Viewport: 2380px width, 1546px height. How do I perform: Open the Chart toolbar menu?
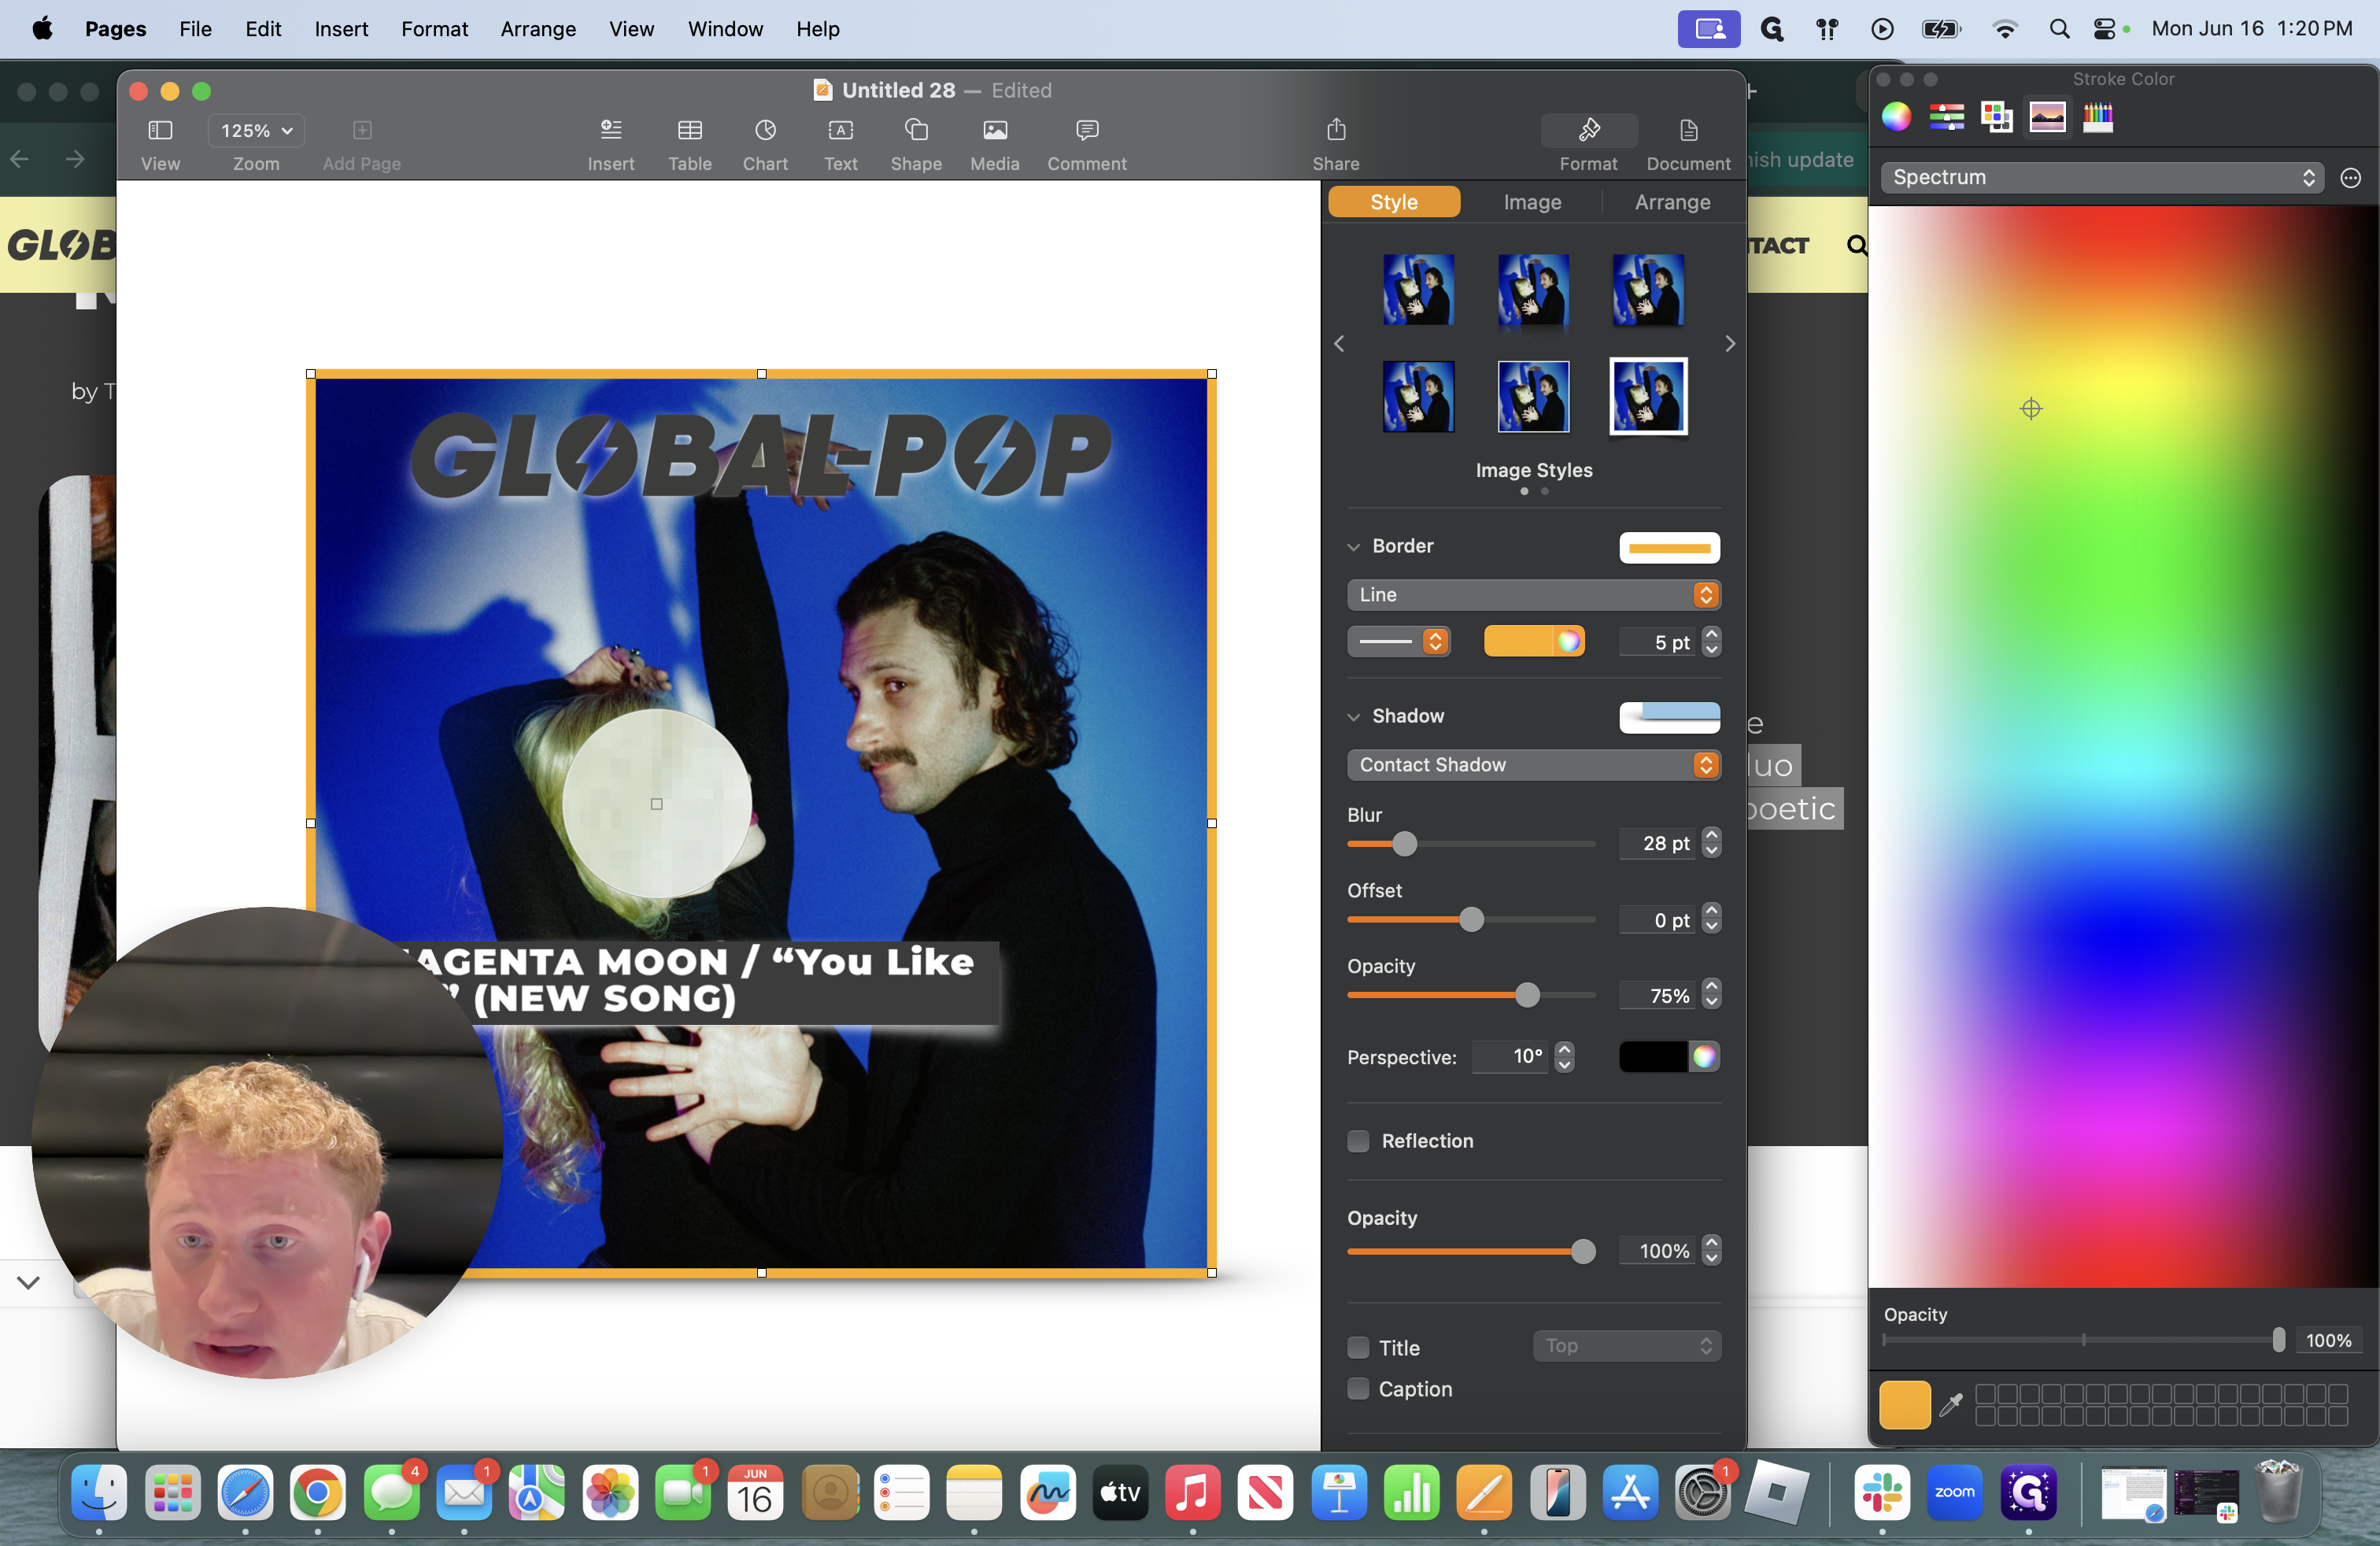click(x=765, y=130)
